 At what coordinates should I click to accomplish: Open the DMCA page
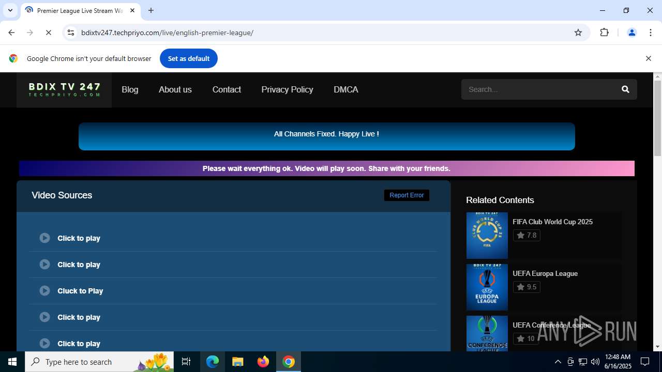[346, 89]
